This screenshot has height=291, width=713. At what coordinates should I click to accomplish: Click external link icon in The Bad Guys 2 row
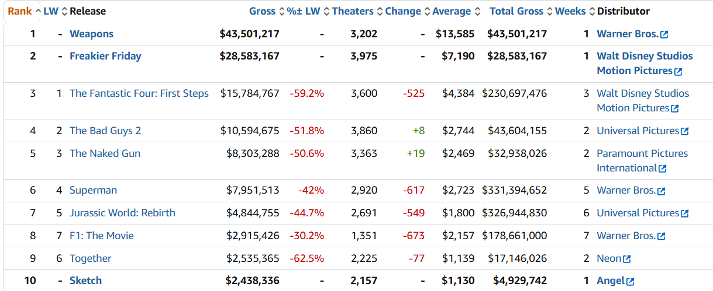[x=684, y=132]
